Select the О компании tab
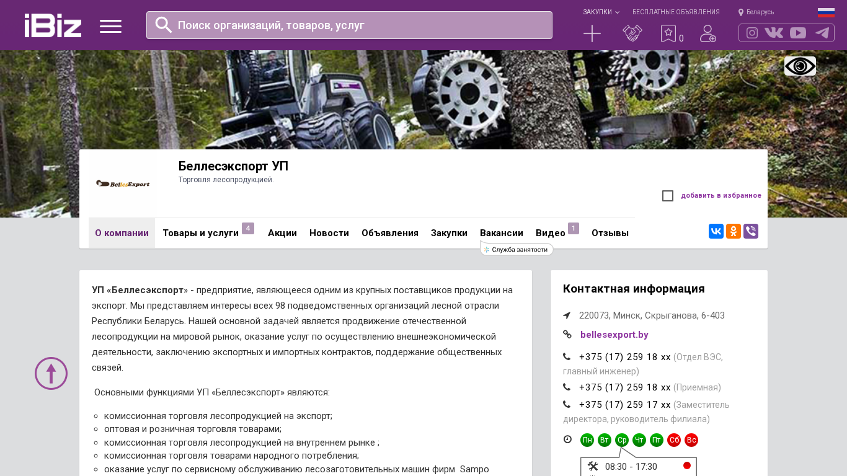The width and height of the screenshot is (847, 476). click(122, 233)
